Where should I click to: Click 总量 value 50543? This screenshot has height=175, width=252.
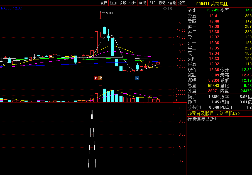coord(213,86)
